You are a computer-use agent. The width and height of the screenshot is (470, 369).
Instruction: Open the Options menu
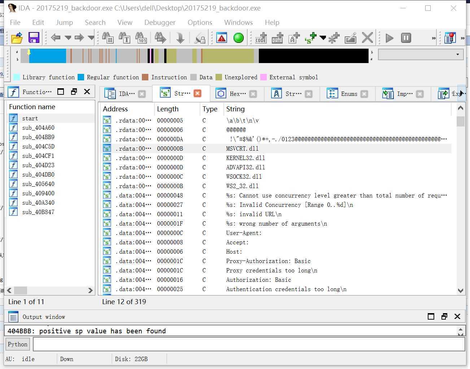pyautogui.click(x=200, y=22)
